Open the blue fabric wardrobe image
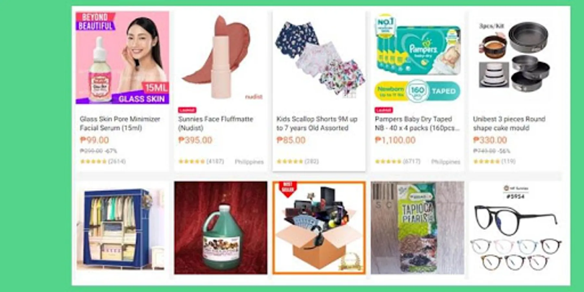The image size is (584, 292). coord(122,228)
